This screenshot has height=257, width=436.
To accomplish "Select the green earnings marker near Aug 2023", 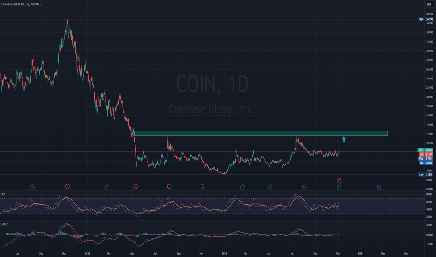I will coord(304,187).
